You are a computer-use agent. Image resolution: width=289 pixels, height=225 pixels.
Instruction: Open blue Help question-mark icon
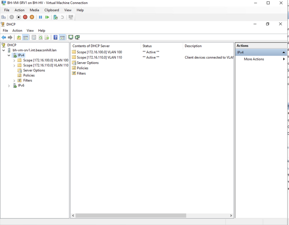(56, 37)
